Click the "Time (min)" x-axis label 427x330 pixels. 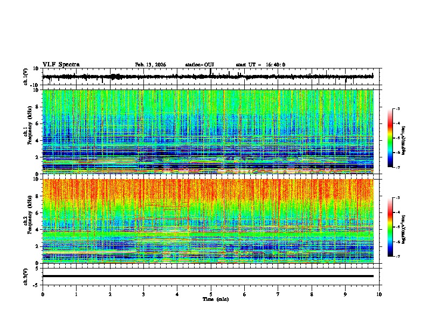click(216, 299)
